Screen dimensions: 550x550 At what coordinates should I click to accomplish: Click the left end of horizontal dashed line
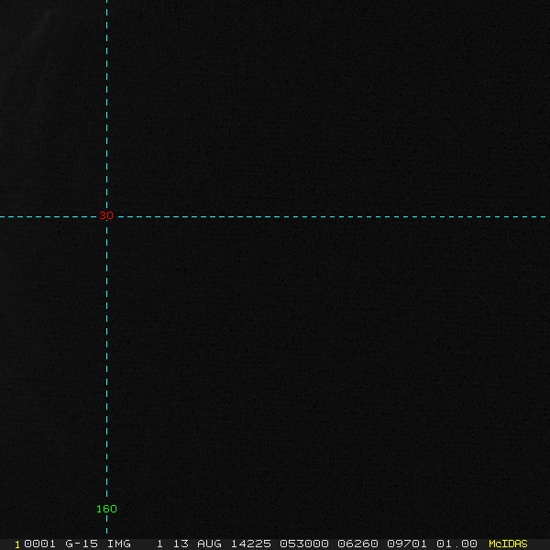coord(3,217)
